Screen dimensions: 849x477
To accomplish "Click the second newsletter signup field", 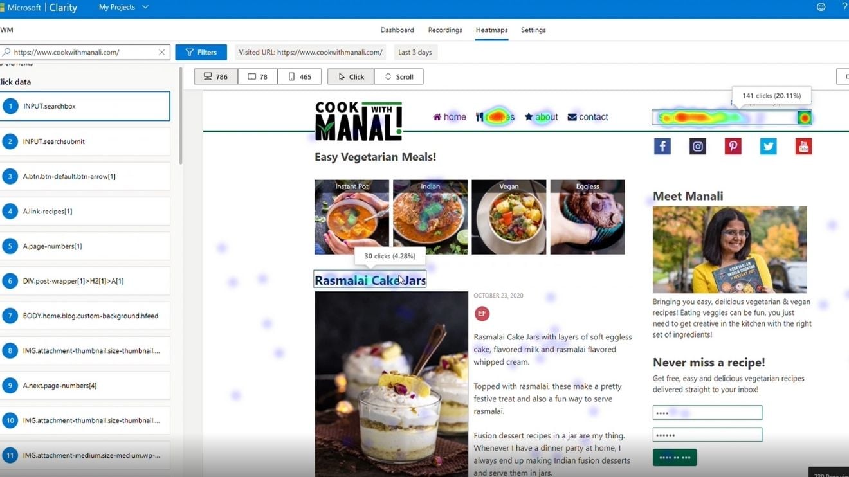I will 707,435.
